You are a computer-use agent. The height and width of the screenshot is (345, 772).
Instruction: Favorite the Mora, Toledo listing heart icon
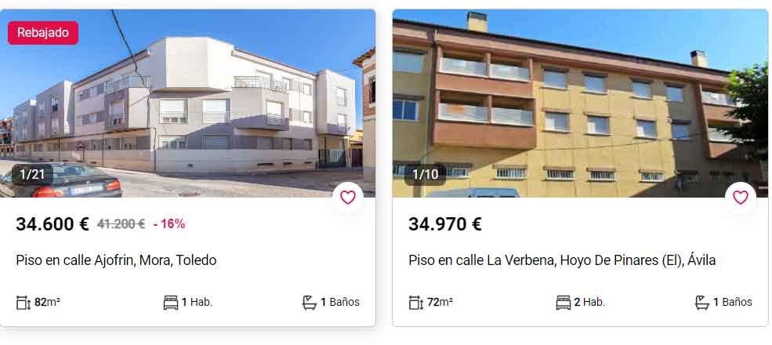(348, 198)
